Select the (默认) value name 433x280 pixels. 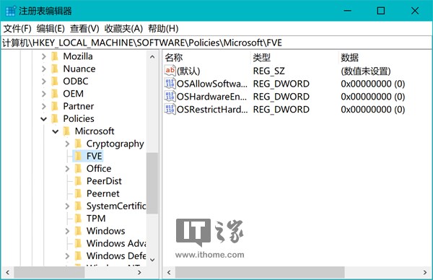pyautogui.click(x=188, y=71)
